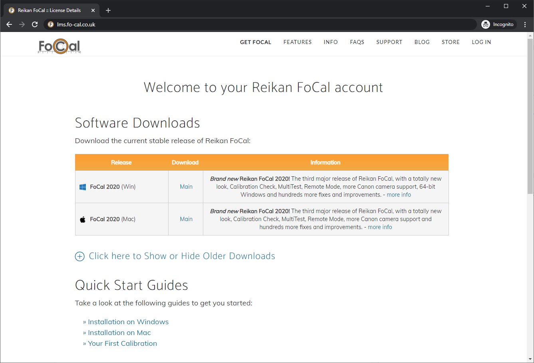Open 'more info' link in Mac row
This screenshot has height=363, width=534.
(380, 227)
